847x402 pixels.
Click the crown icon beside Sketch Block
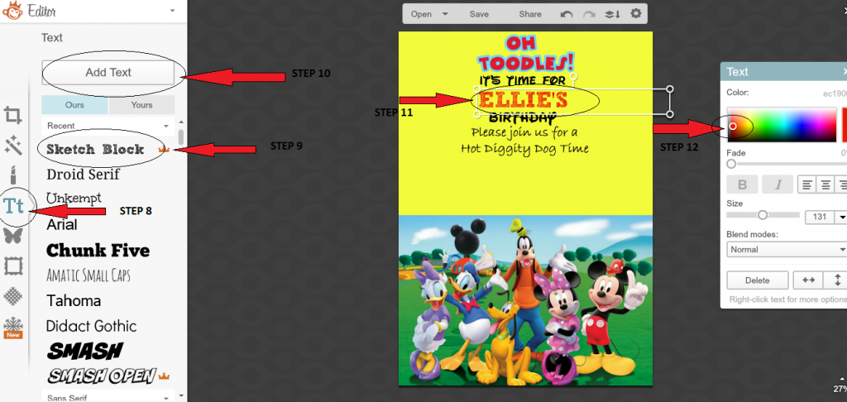(164, 149)
